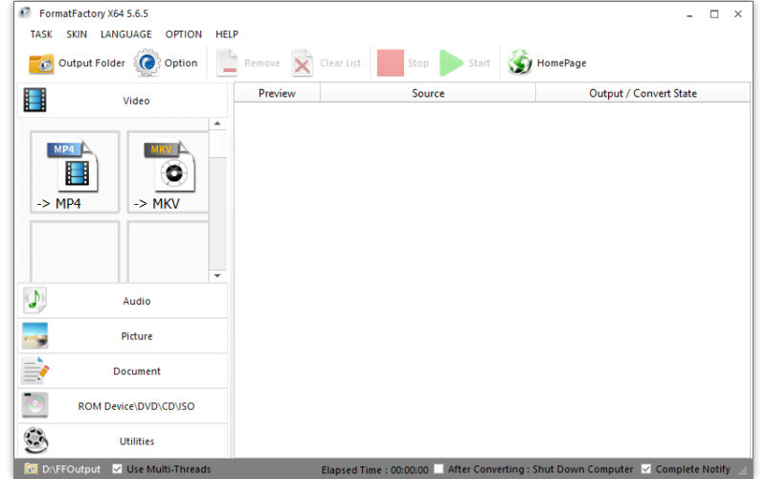Viewport: 766px width, 479px height.
Task: Open the OPTION menu
Action: pos(183,34)
